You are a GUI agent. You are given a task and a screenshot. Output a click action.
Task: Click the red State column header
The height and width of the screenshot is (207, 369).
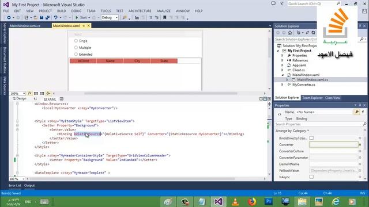[x=164, y=61]
